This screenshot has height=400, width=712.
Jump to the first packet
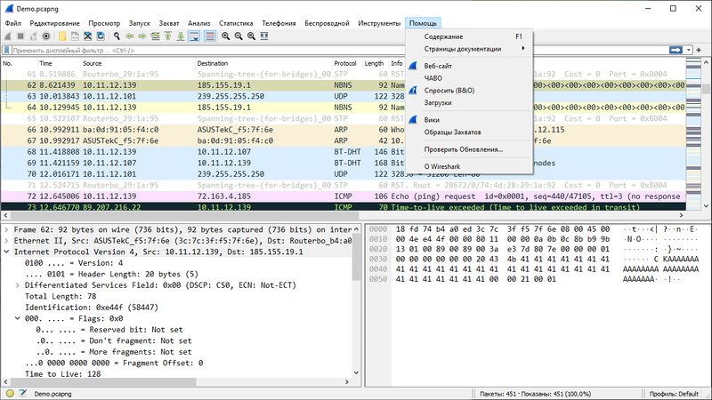(x=168, y=36)
